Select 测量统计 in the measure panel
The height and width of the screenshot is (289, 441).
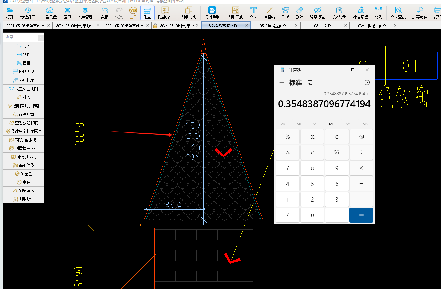tap(24, 199)
